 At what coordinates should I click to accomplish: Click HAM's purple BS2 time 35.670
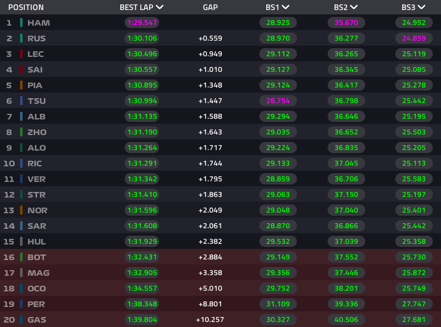tap(346, 23)
